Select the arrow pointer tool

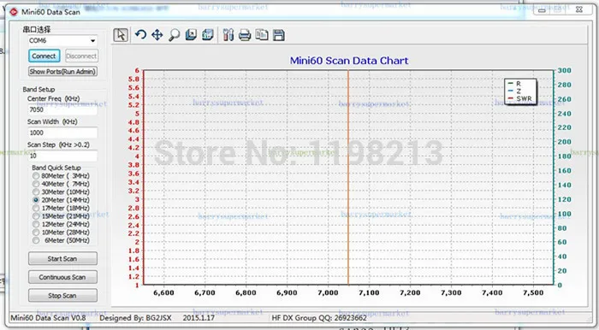[121, 35]
